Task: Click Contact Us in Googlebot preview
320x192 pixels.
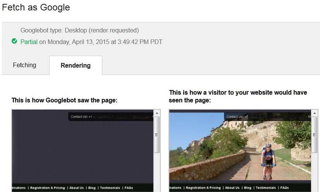Action: point(79,117)
